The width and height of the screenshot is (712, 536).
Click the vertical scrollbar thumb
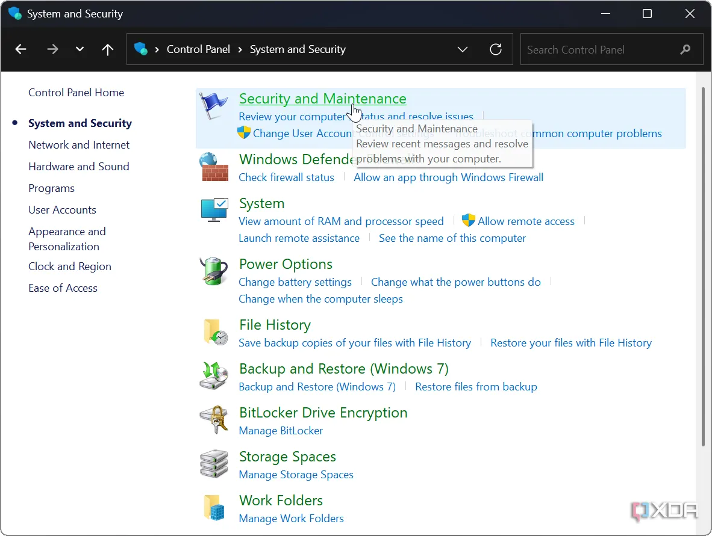[x=704, y=266]
